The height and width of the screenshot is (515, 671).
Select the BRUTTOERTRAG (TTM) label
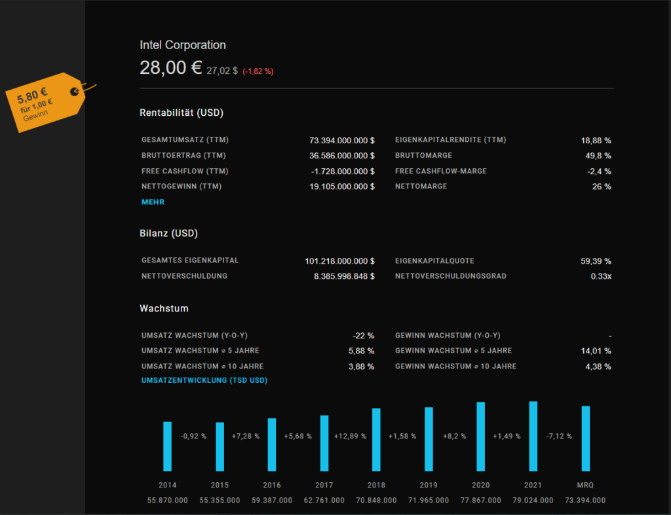183,156
